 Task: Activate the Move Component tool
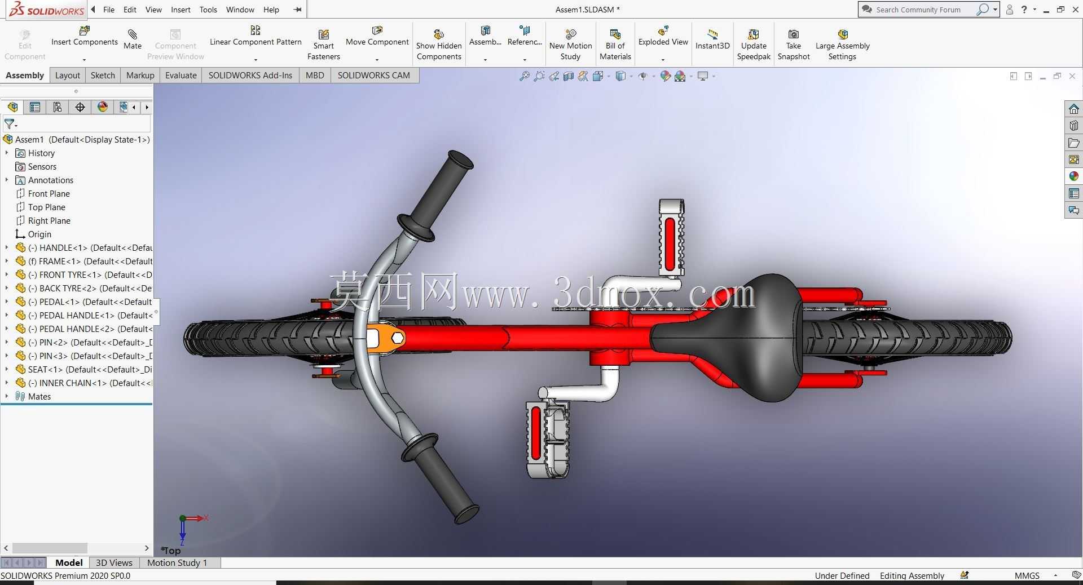377,36
